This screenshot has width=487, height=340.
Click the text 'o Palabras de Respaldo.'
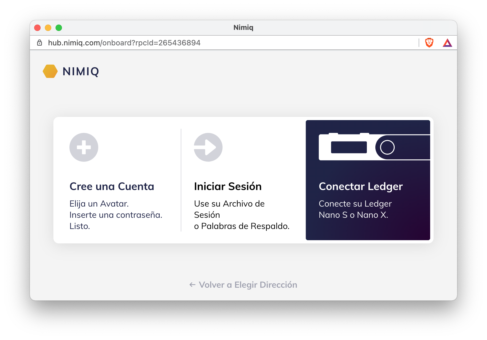click(x=242, y=226)
